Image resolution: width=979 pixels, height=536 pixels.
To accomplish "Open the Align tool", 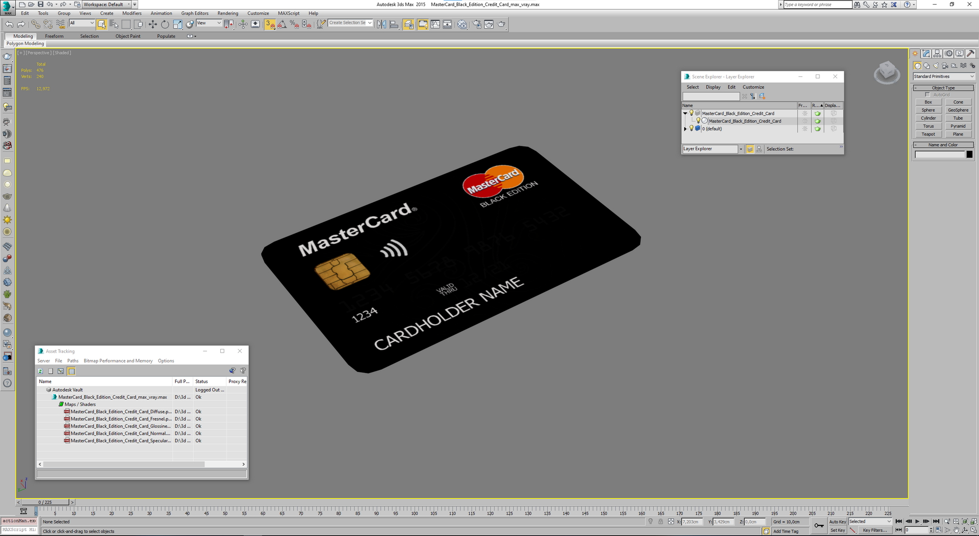I will (394, 24).
